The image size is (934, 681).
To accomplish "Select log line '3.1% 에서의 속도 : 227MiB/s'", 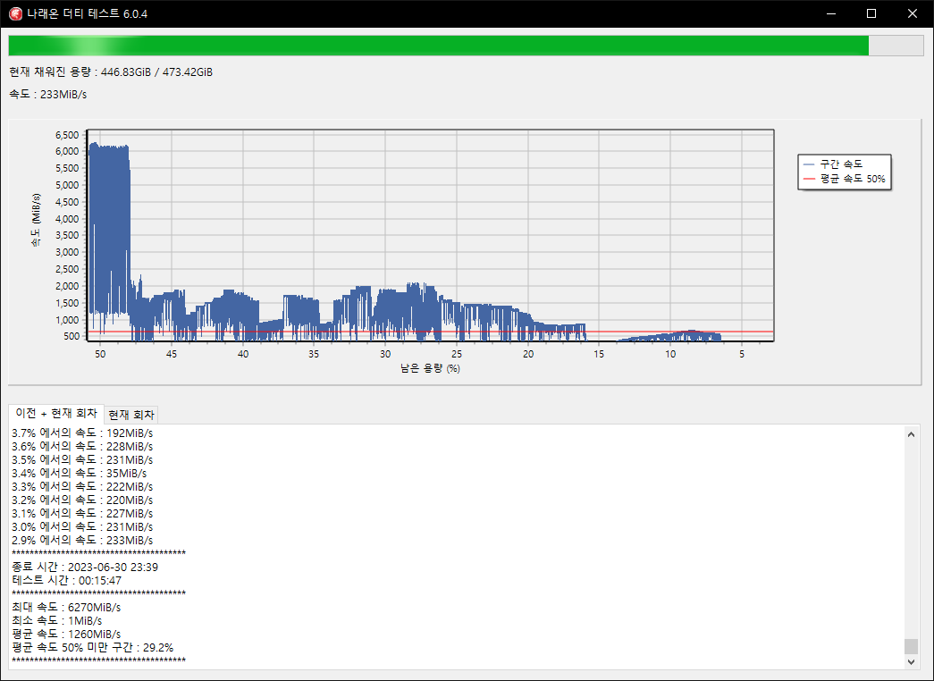I will click(82, 514).
